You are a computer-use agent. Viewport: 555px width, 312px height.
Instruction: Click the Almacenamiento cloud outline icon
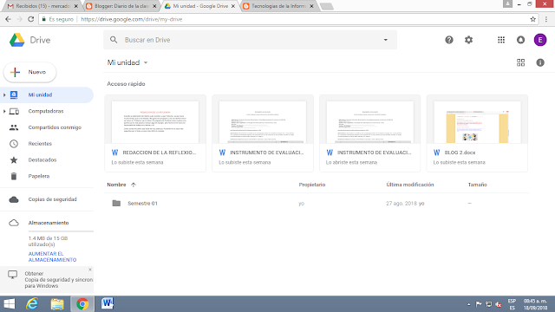14,223
